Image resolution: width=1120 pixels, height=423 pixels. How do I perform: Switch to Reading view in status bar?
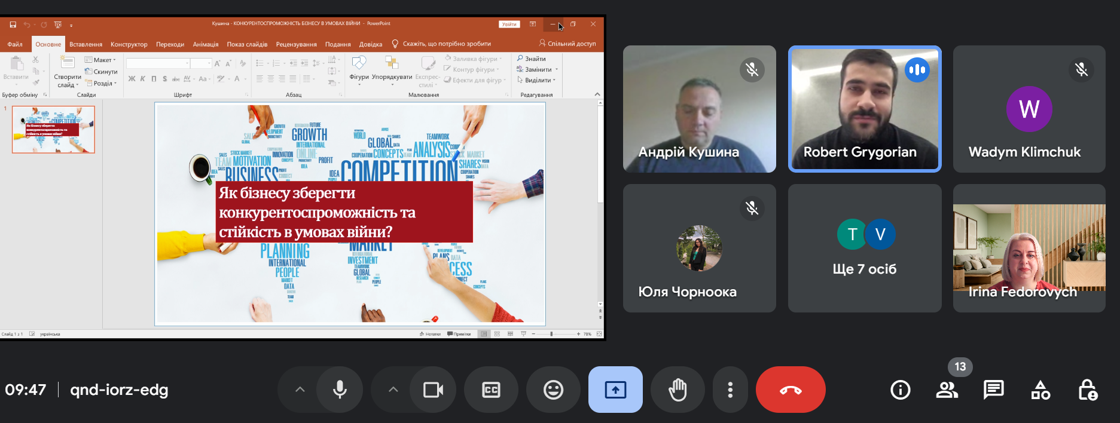tap(510, 334)
